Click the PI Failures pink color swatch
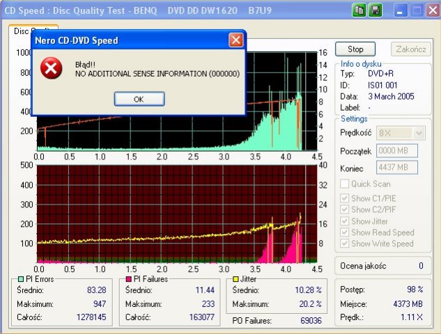The image size is (441, 334). (x=129, y=279)
